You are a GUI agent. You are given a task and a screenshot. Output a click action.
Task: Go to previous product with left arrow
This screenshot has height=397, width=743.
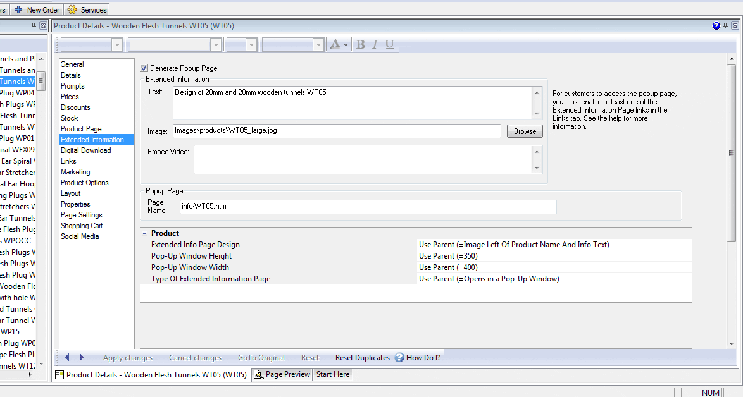click(67, 358)
